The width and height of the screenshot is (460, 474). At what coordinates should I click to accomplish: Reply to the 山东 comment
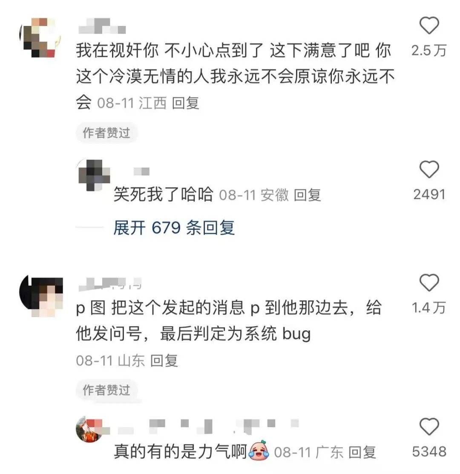coord(164,361)
